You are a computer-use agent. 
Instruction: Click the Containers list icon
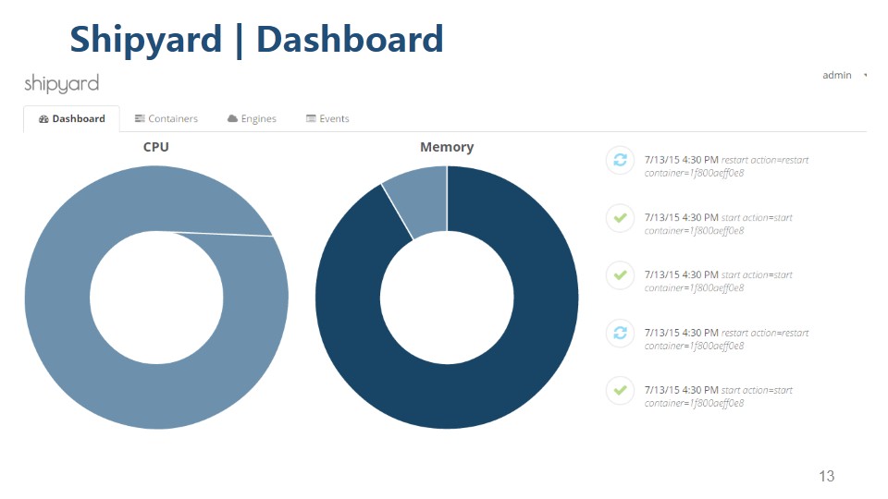(x=140, y=118)
